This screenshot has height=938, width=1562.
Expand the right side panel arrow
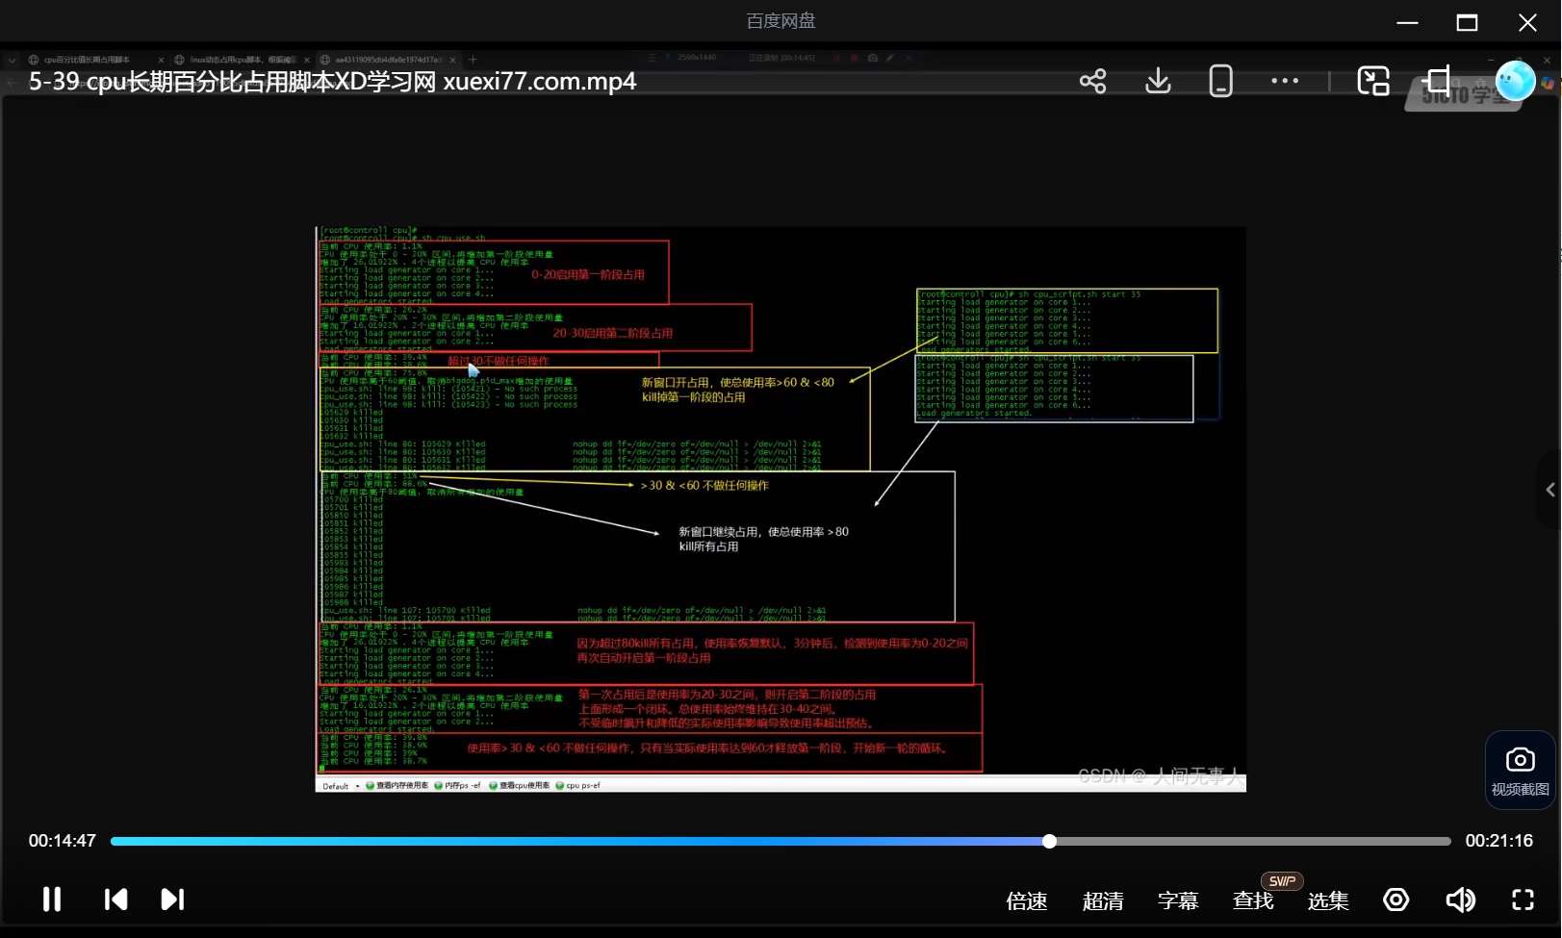(1549, 490)
